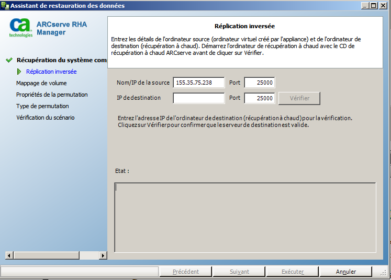Click the wizard title bar application icon
Screen dimensions: 391x280
5,5
